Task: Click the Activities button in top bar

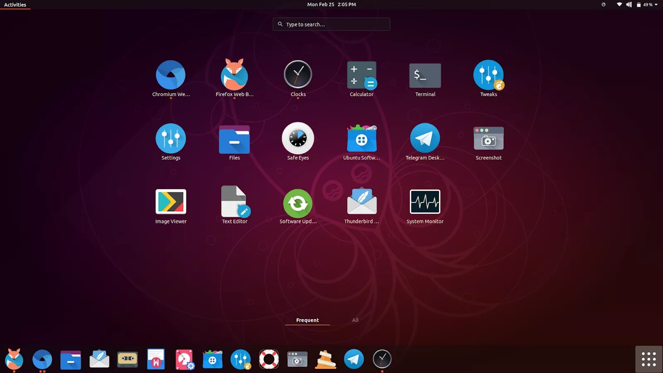Action: pos(15,5)
